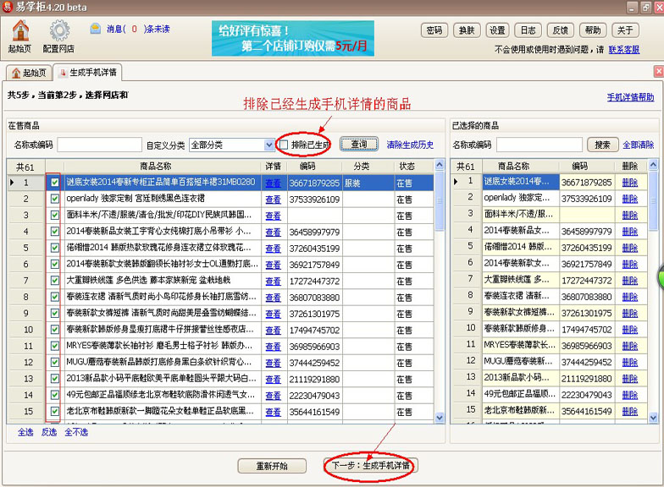Click 查看 link for row 1
Screen dimensions: 664x487
click(x=273, y=183)
